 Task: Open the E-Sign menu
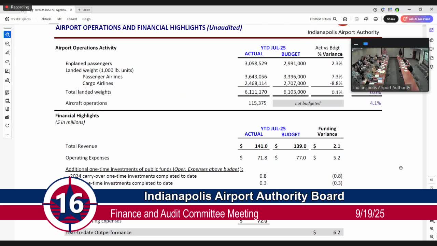coord(86,19)
